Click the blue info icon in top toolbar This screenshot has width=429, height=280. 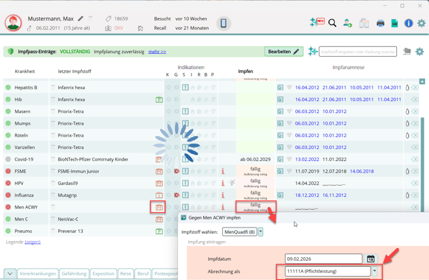[x=408, y=23]
